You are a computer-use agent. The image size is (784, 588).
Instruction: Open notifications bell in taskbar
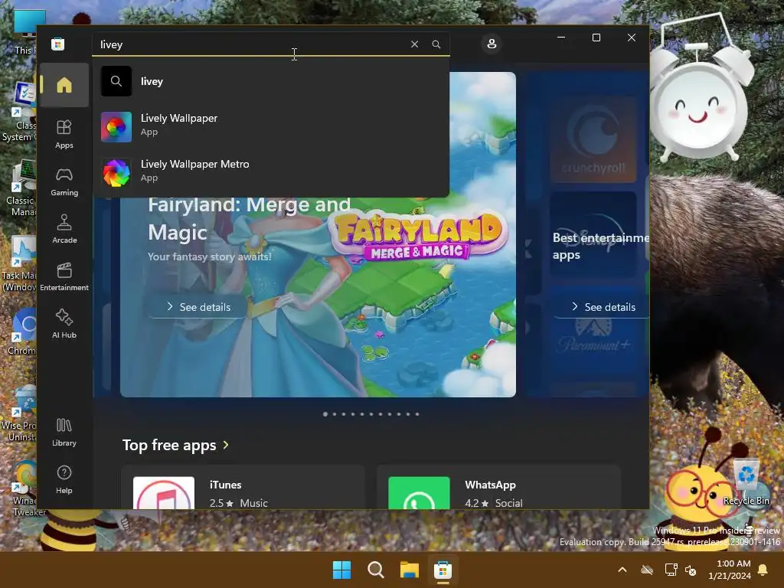[763, 570]
